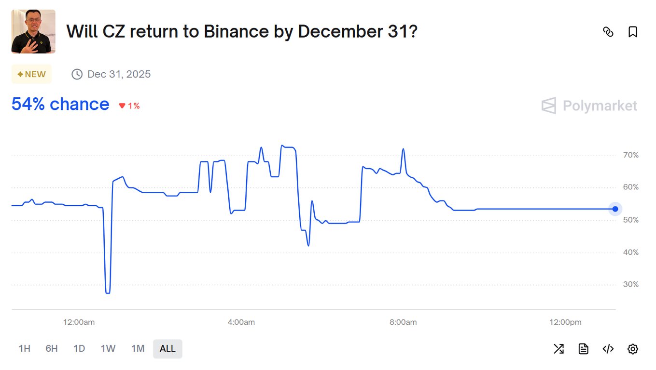This screenshot has height=370, width=656.
Task: Click the clock icon beside Dec 31
Action: [77, 74]
